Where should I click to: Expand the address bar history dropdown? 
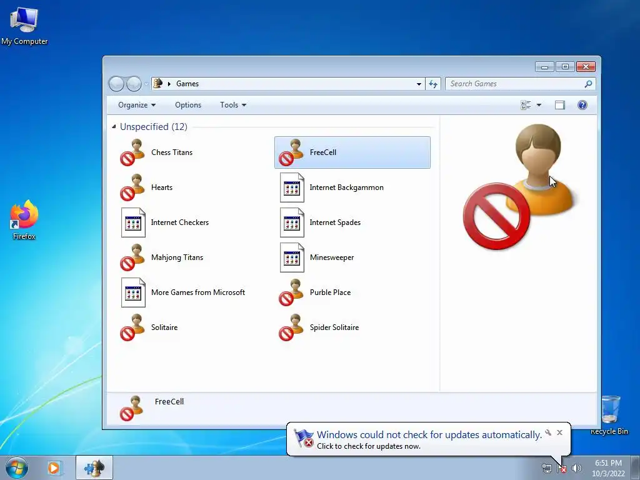click(x=419, y=84)
